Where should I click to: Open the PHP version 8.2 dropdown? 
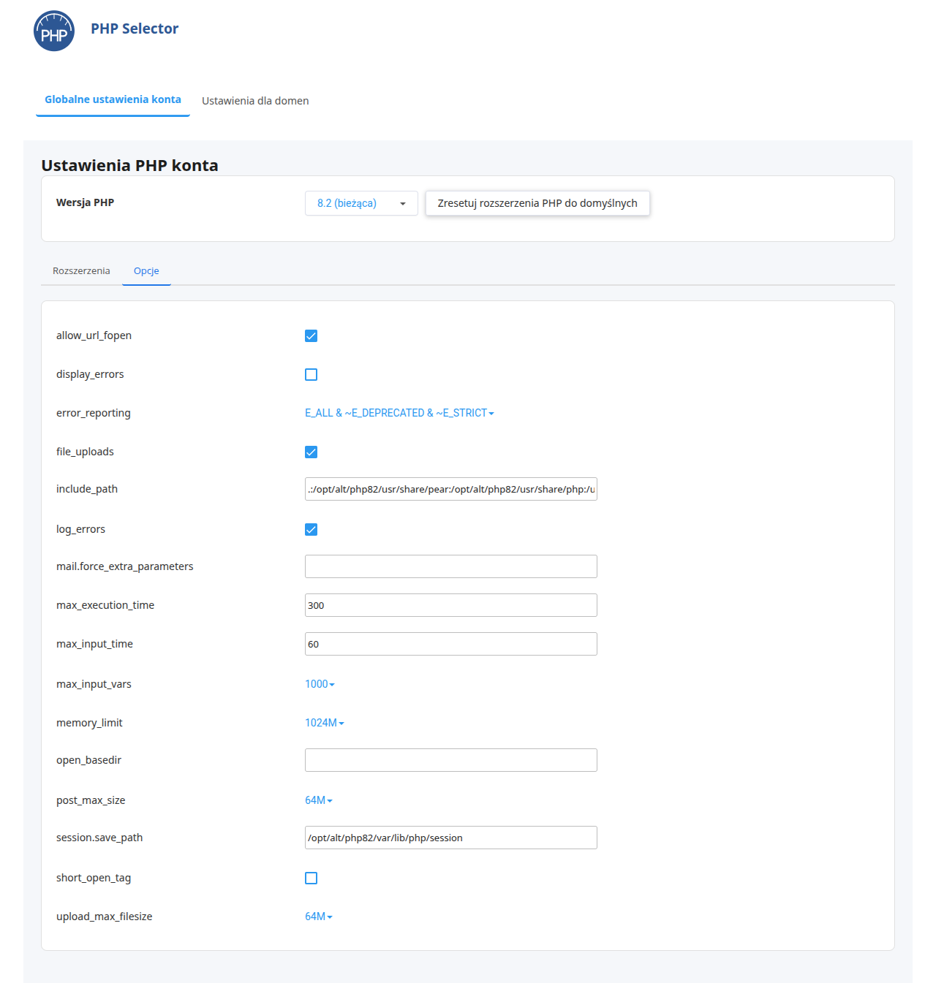click(x=361, y=203)
